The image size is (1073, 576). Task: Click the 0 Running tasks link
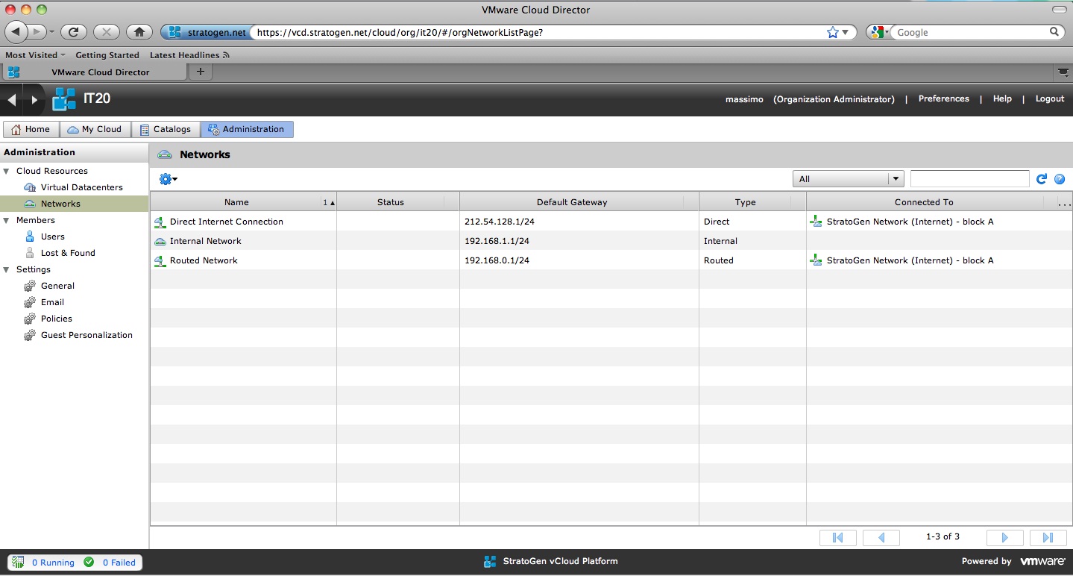[53, 563]
